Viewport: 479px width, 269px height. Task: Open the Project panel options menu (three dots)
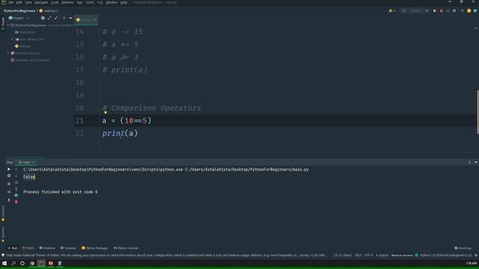(x=64, y=18)
